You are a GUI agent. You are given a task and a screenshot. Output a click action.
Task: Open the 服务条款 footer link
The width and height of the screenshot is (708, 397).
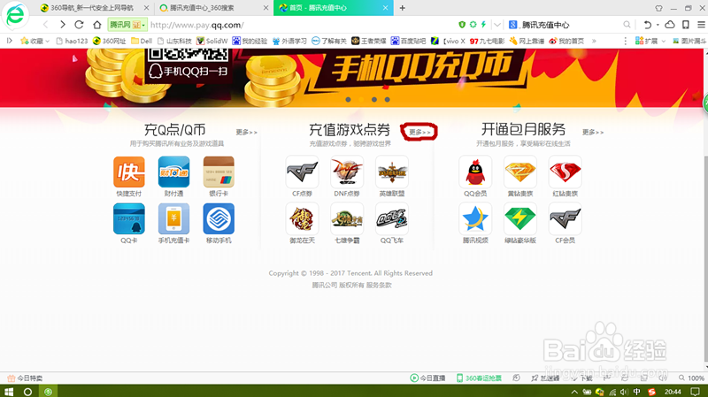click(x=379, y=285)
